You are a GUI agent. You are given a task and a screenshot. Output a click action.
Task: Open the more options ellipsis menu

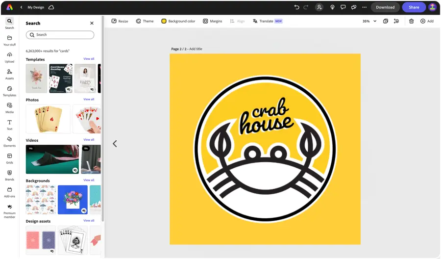click(364, 7)
